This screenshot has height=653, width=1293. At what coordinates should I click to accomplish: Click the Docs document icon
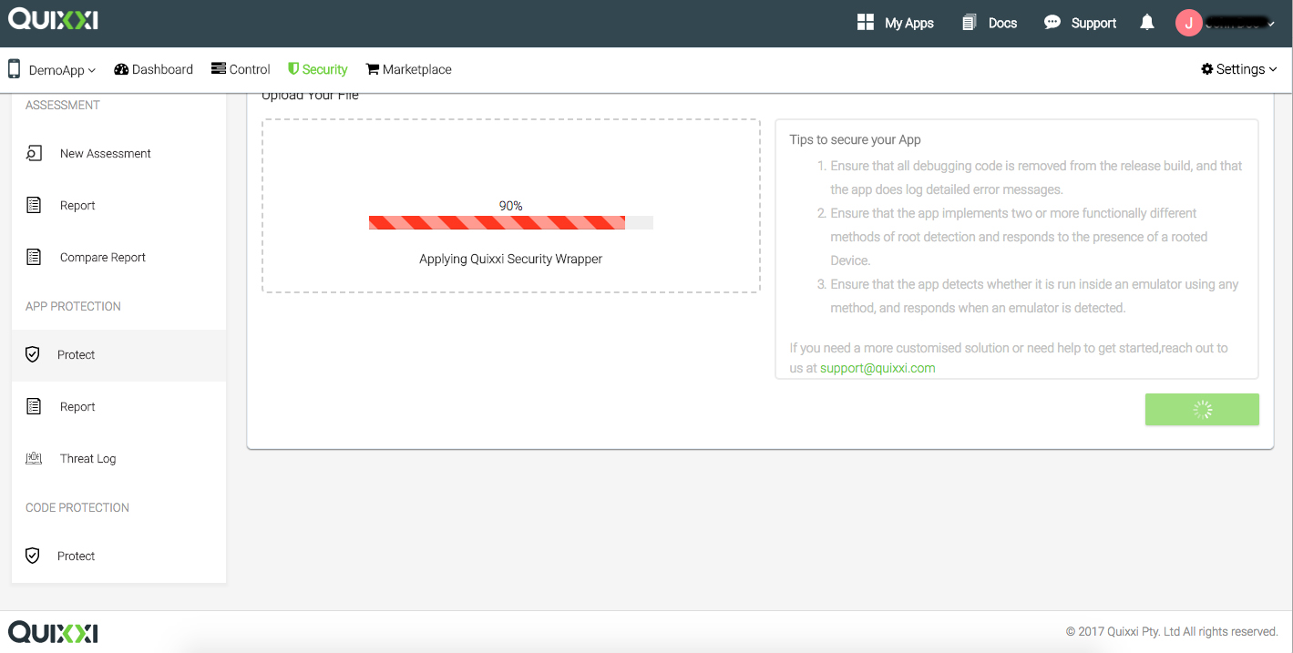(969, 23)
